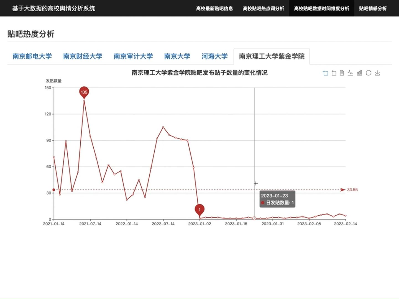
Task: Activate the area zoom tool icon
Action: pyautogui.click(x=326, y=73)
